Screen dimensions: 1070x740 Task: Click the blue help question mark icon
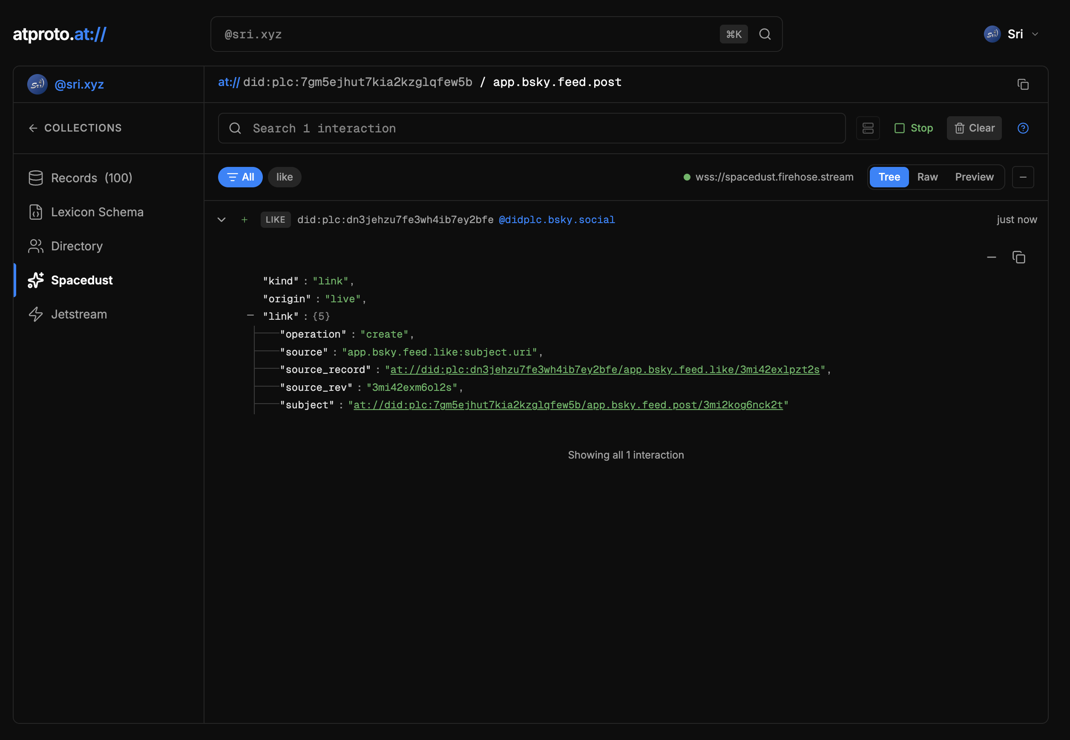1023,129
